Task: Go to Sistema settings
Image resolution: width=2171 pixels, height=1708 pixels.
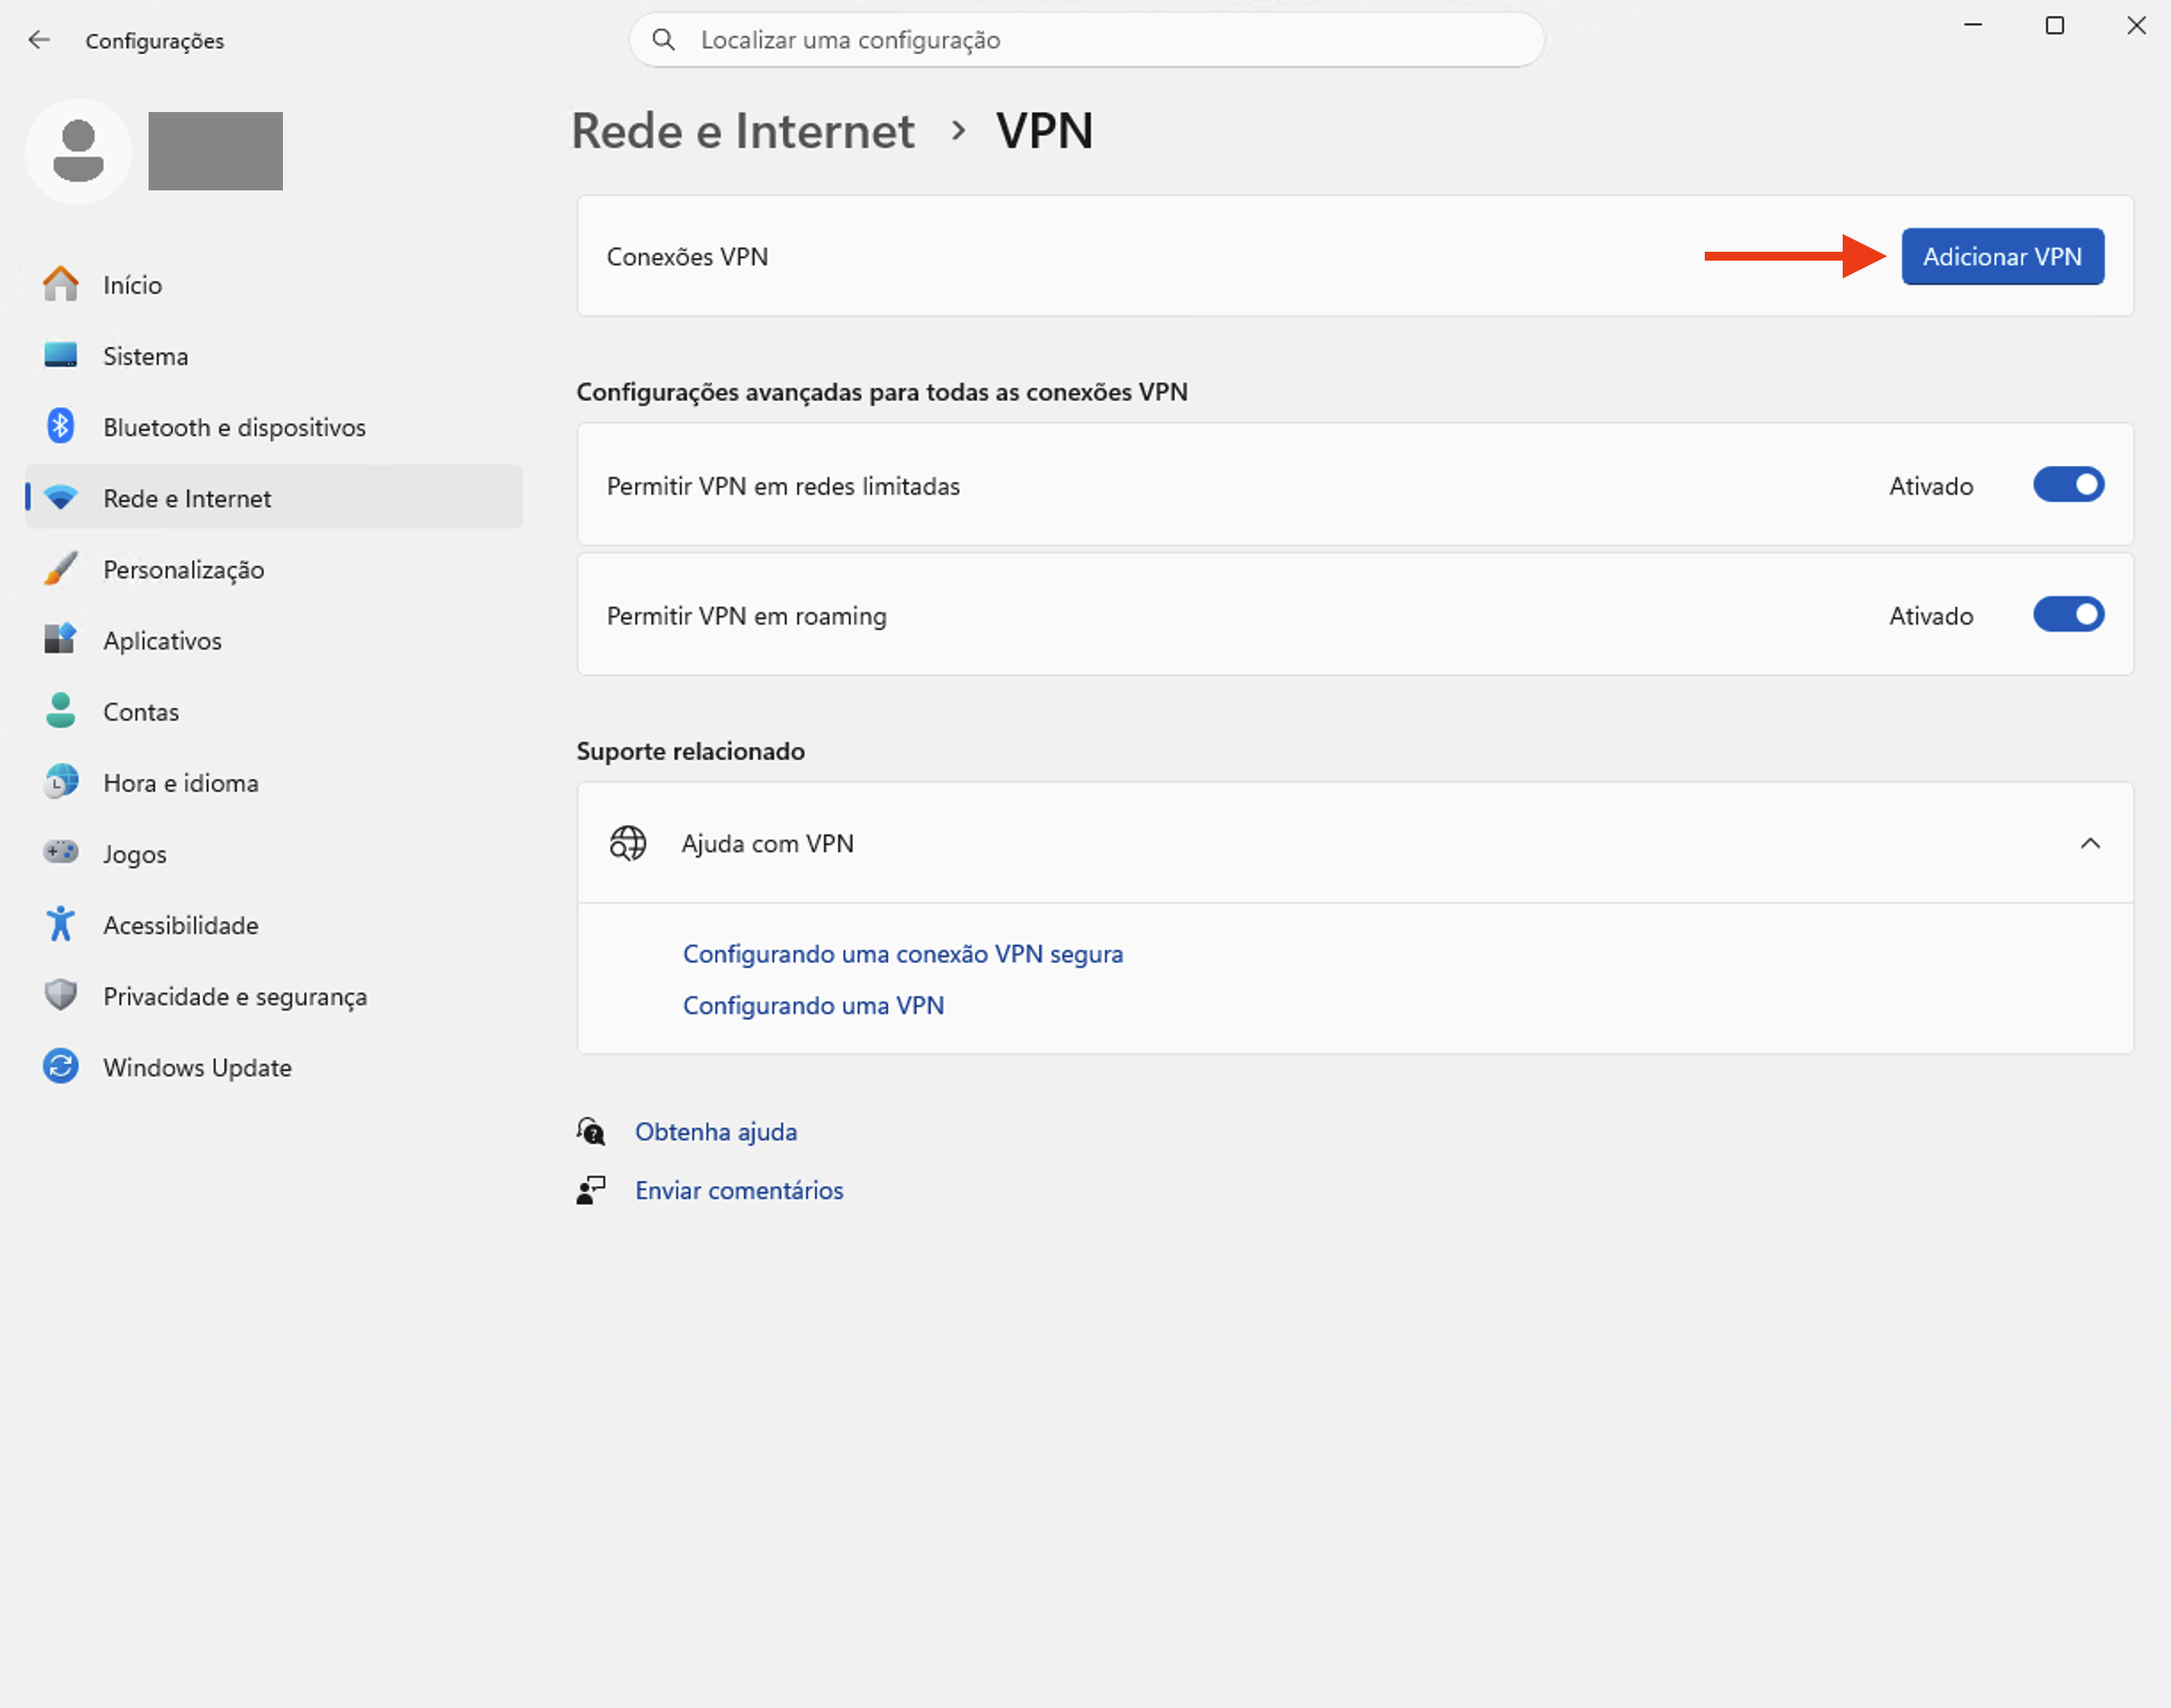Action: point(274,355)
